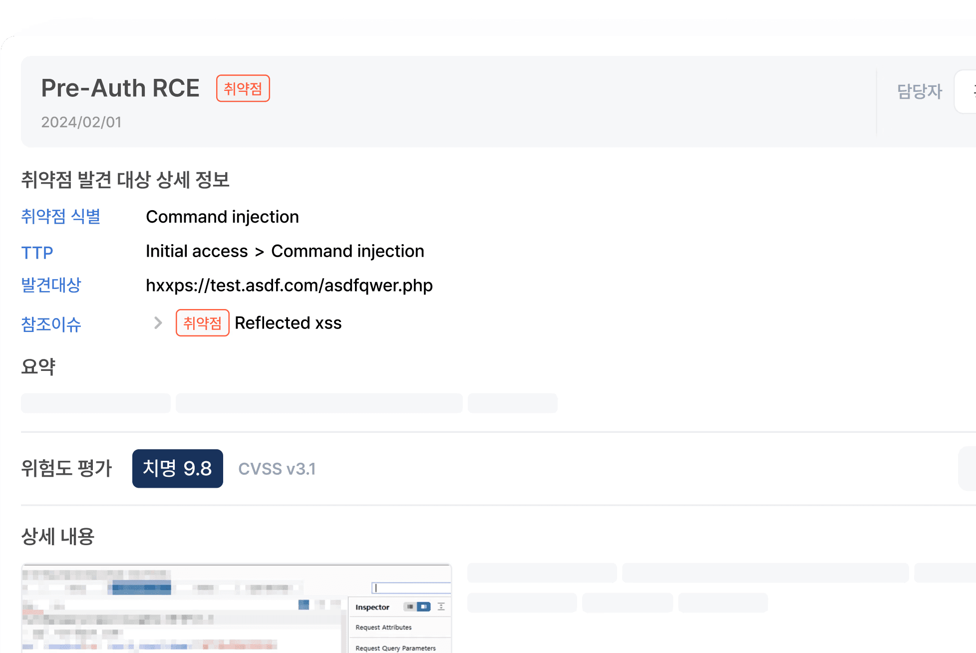The width and height of the screenshot is (976, 653).
Task: Click the 취약점 badge beside Pre-Auth RCE
Action: (x=243, y=88)
